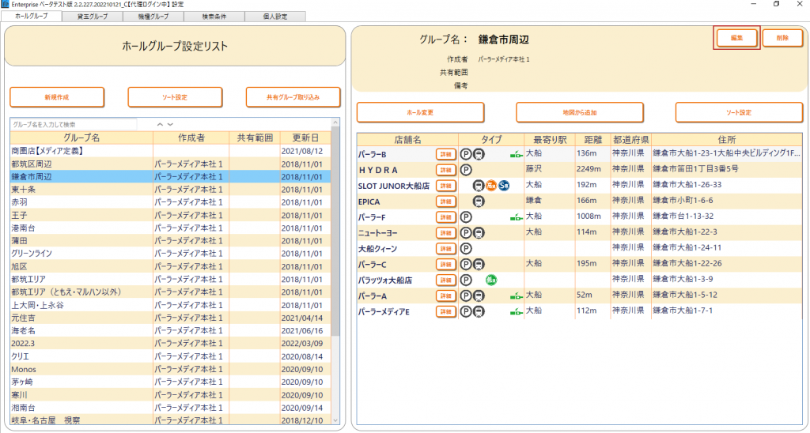
Task: Click parking icon in パーラーメディアE row
Action: coord(466,311)
